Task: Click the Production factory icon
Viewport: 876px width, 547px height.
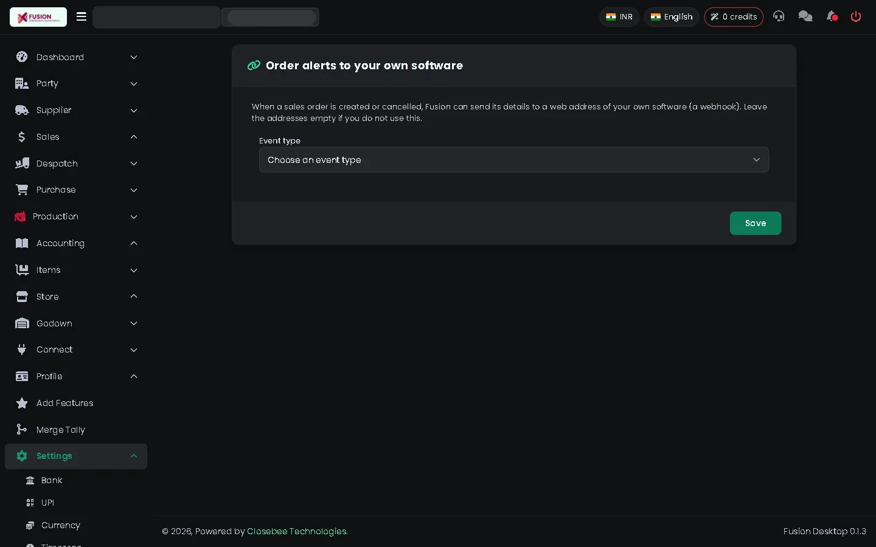Action: click(20, 216)
